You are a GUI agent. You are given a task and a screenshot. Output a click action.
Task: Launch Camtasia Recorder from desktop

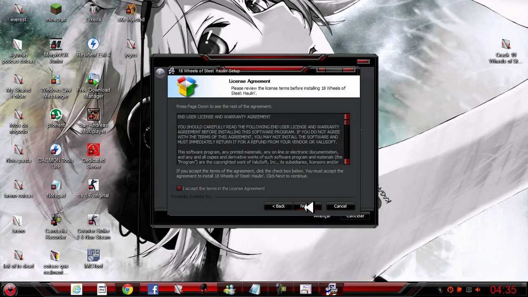point(56,227)
